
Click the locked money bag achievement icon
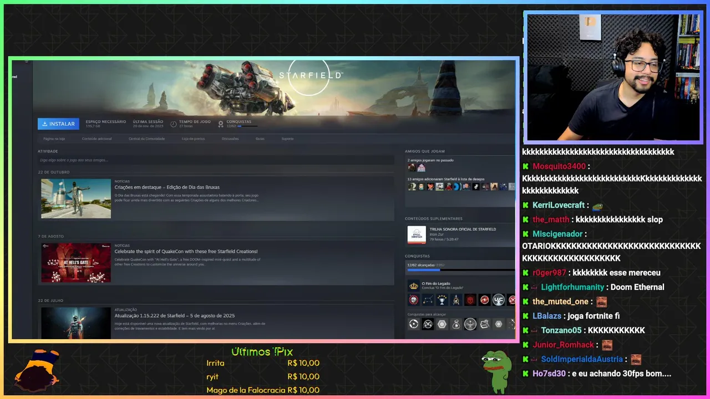click(x=456, y=324)
